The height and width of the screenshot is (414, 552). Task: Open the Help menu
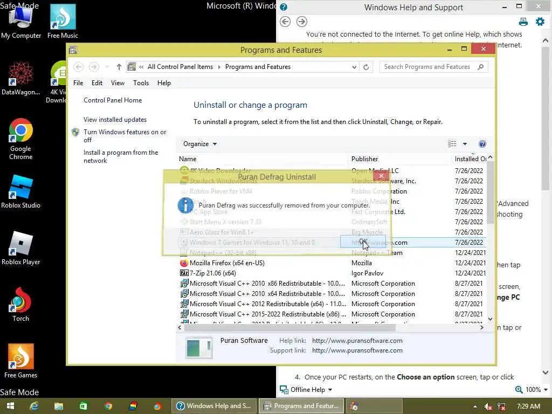tap(164, 83)
